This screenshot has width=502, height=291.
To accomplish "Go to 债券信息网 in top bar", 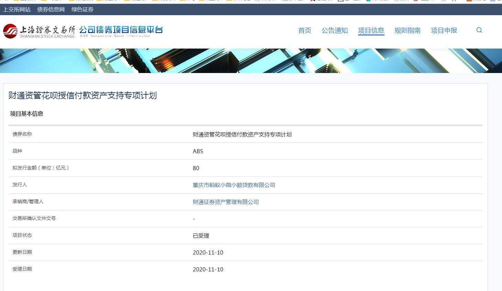I will tap(51, 10).
